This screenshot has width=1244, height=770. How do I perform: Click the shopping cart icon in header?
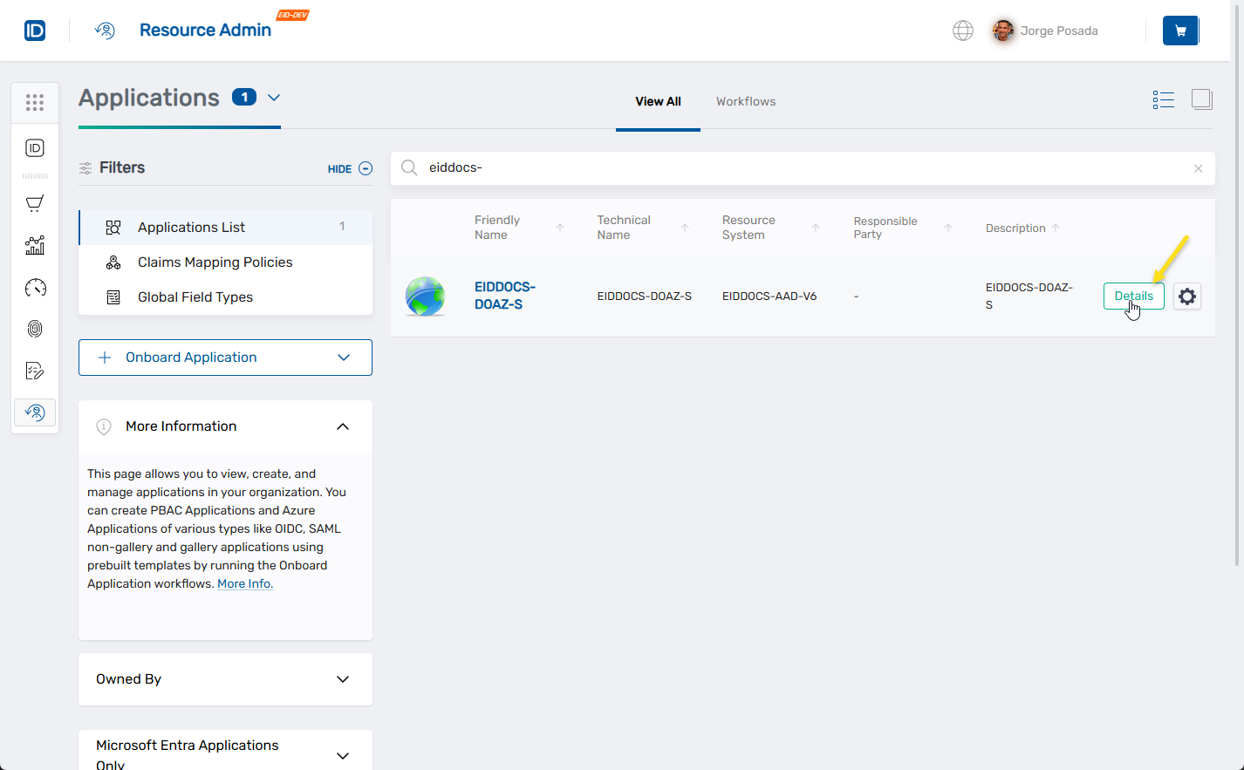(1180, 31)
